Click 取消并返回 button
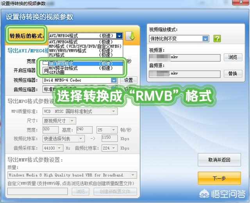 coord(219,160)
